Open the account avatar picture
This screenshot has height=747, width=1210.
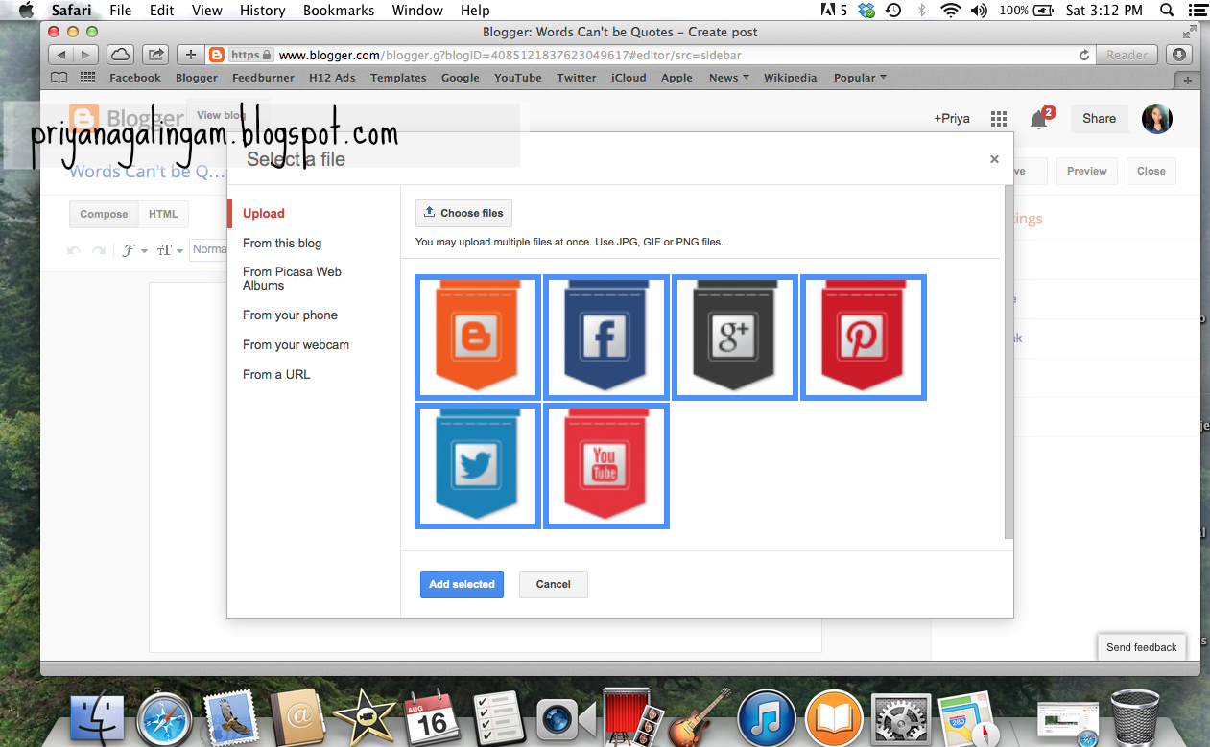1157,119
